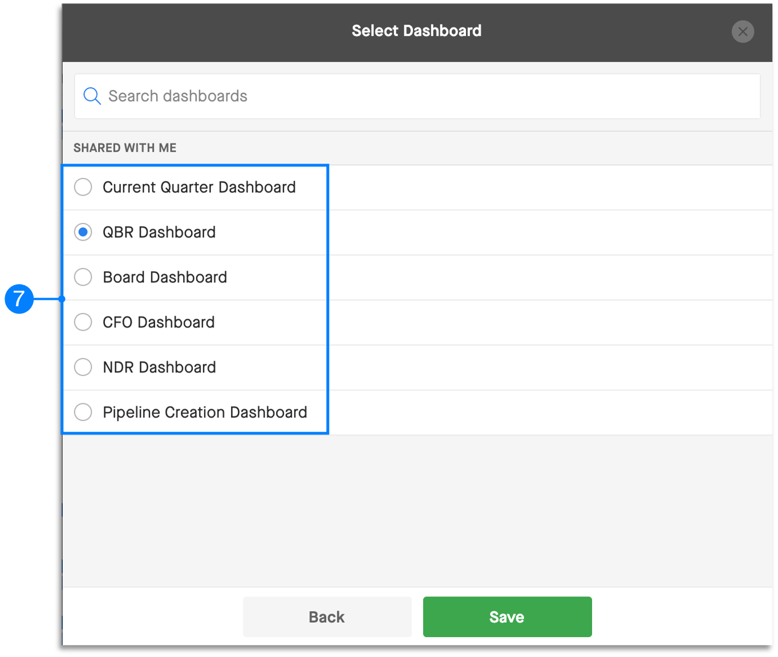Click the Select Dashboard title bar text
The width and height of the screenshot is (778, 657).
click(416, 31)
